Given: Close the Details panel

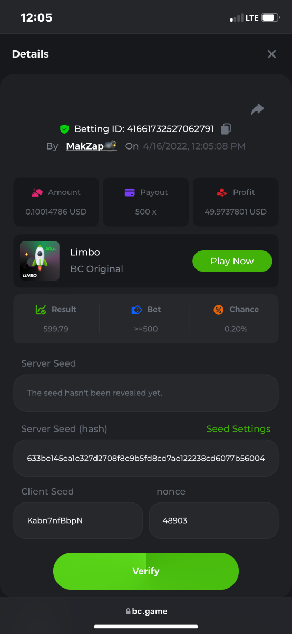Looking at the screenshot, I should tap(271, 54).
